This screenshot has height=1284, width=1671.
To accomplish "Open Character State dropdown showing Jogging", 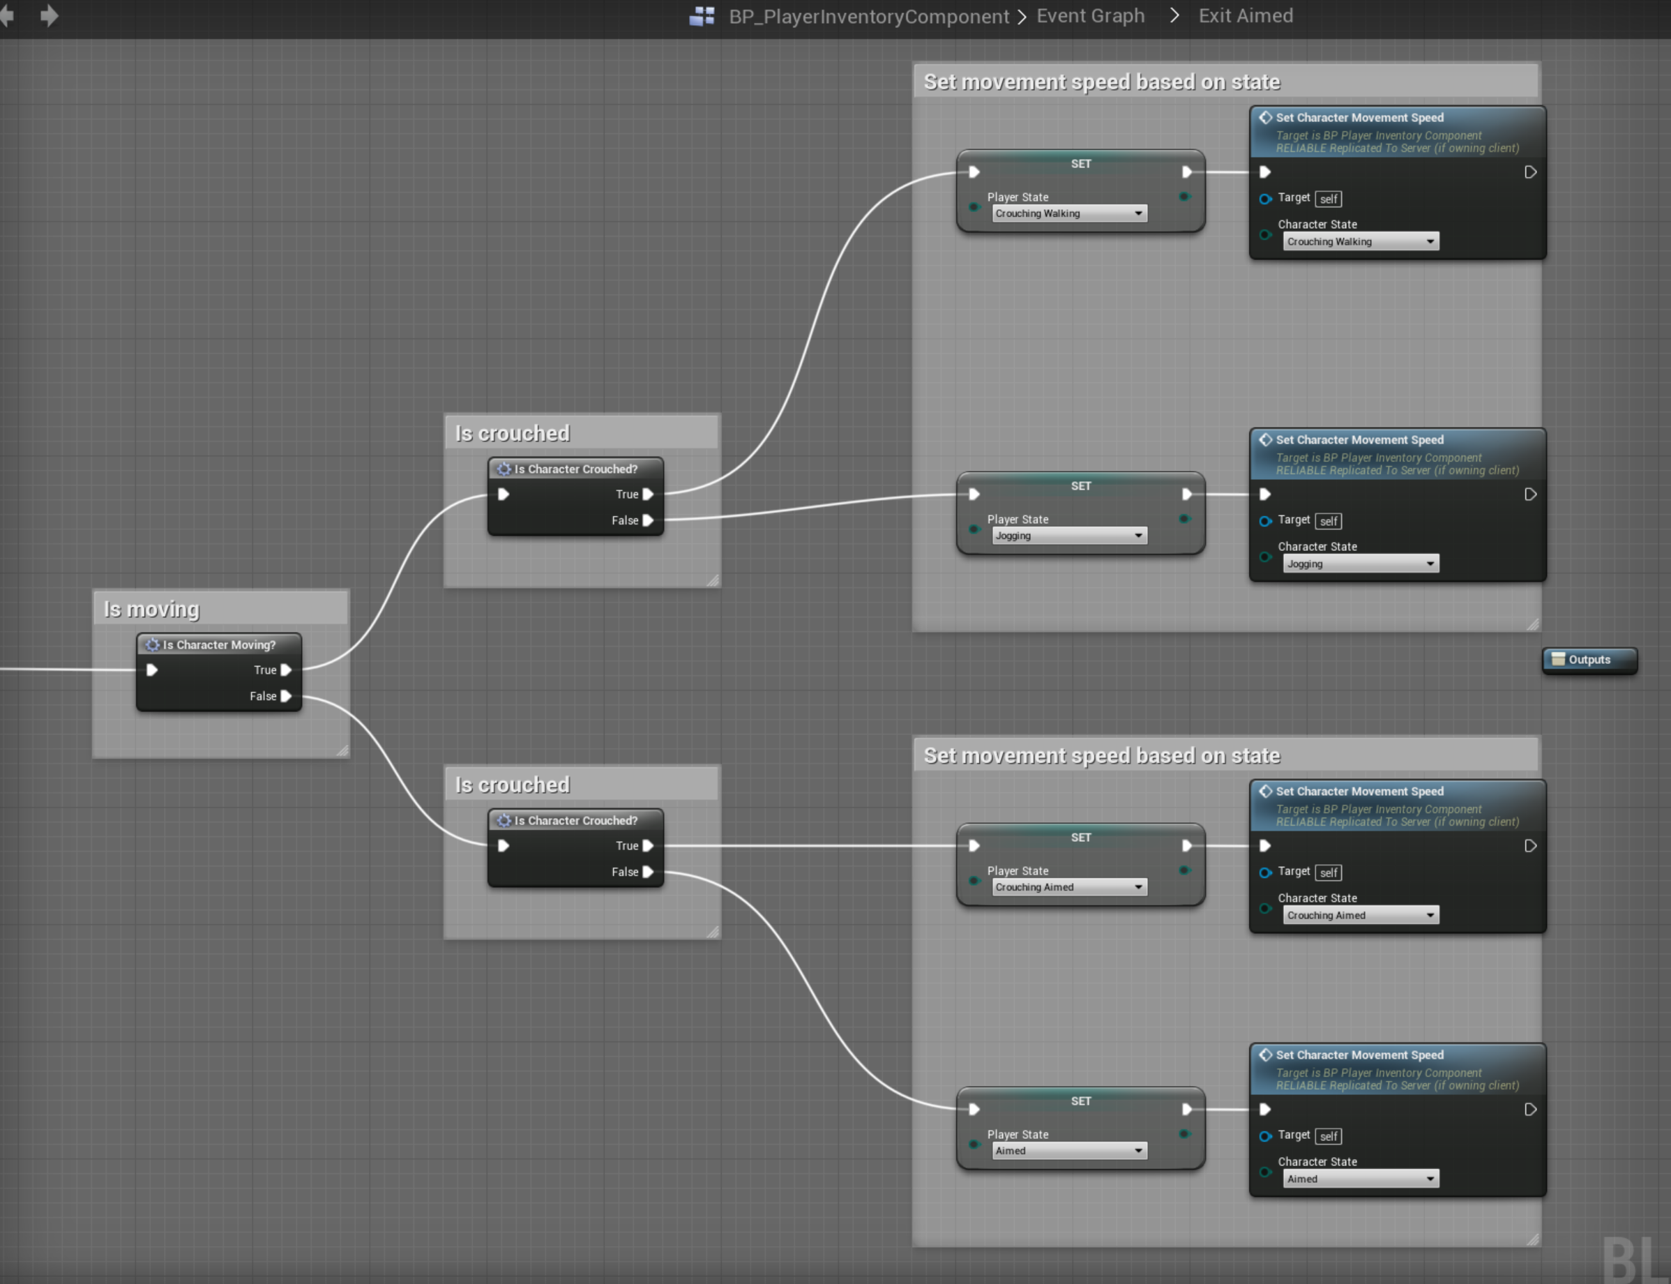I will tap(1360, 564).
